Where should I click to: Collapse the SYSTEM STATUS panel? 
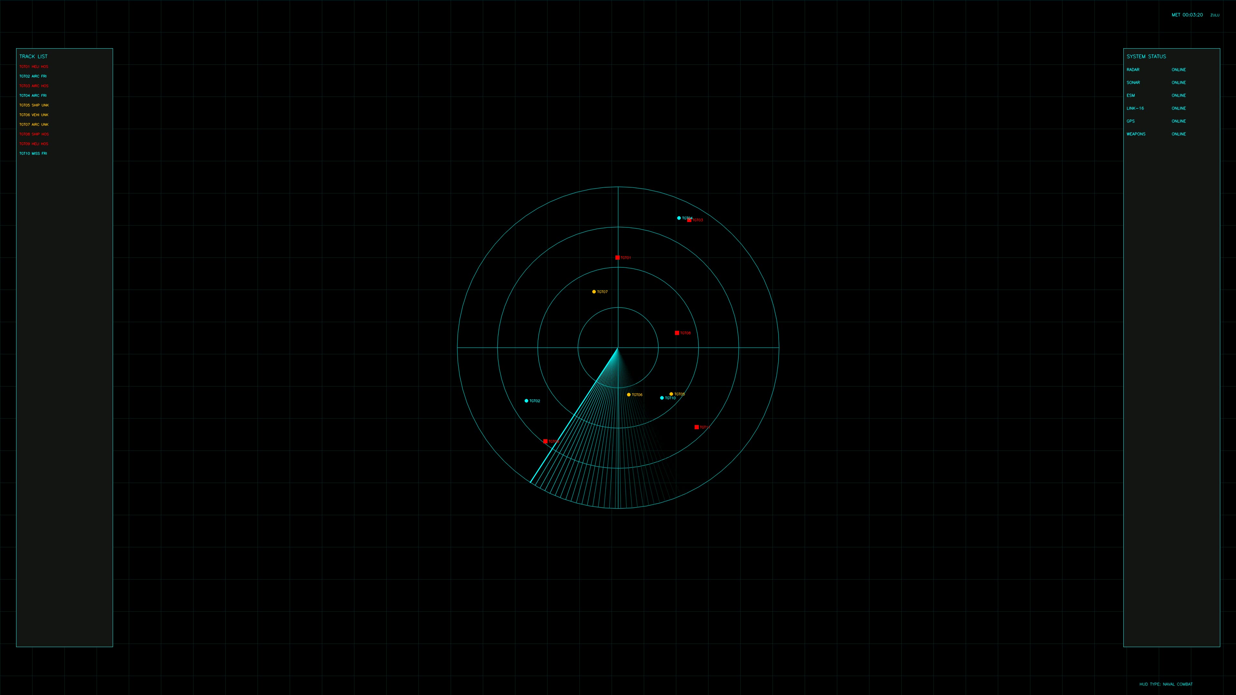(x=1146, y=56)
